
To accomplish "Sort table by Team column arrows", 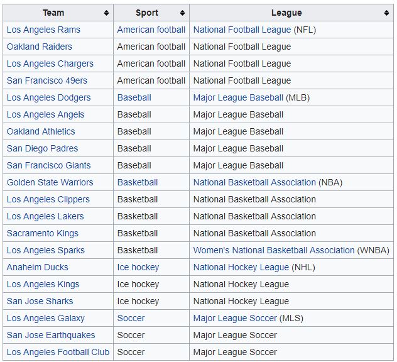I will [x=107, y=13].
